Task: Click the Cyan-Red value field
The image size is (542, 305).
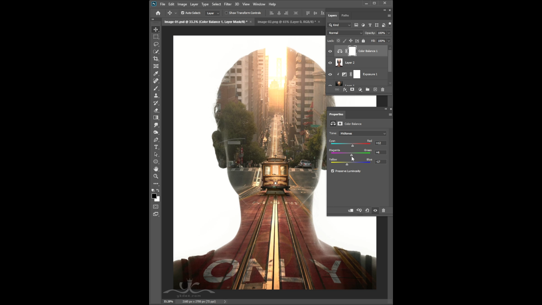Action: 381,143
